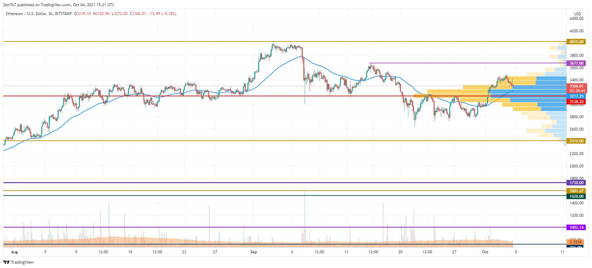Click the countdown timer 02:38:44
Viewport: 592px width, 268px height.
tap(576, 91)
